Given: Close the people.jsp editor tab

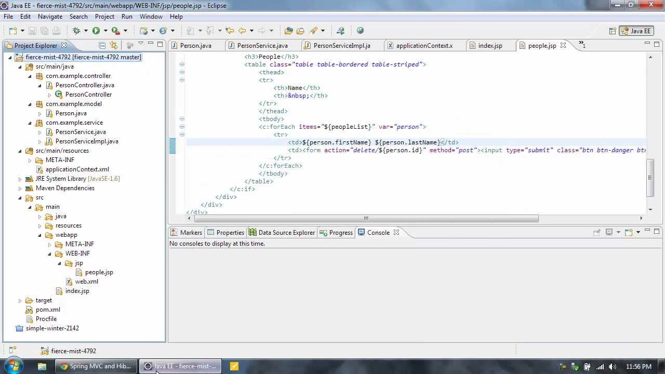Looking at the screenshot, I should tap(563, 45).
